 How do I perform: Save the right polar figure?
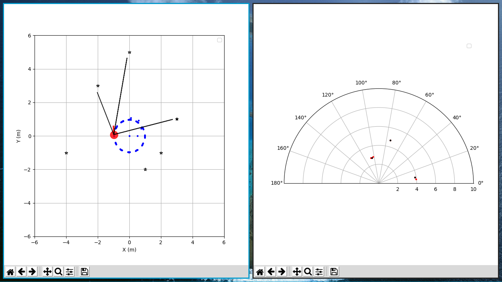[x=334, y=272]
